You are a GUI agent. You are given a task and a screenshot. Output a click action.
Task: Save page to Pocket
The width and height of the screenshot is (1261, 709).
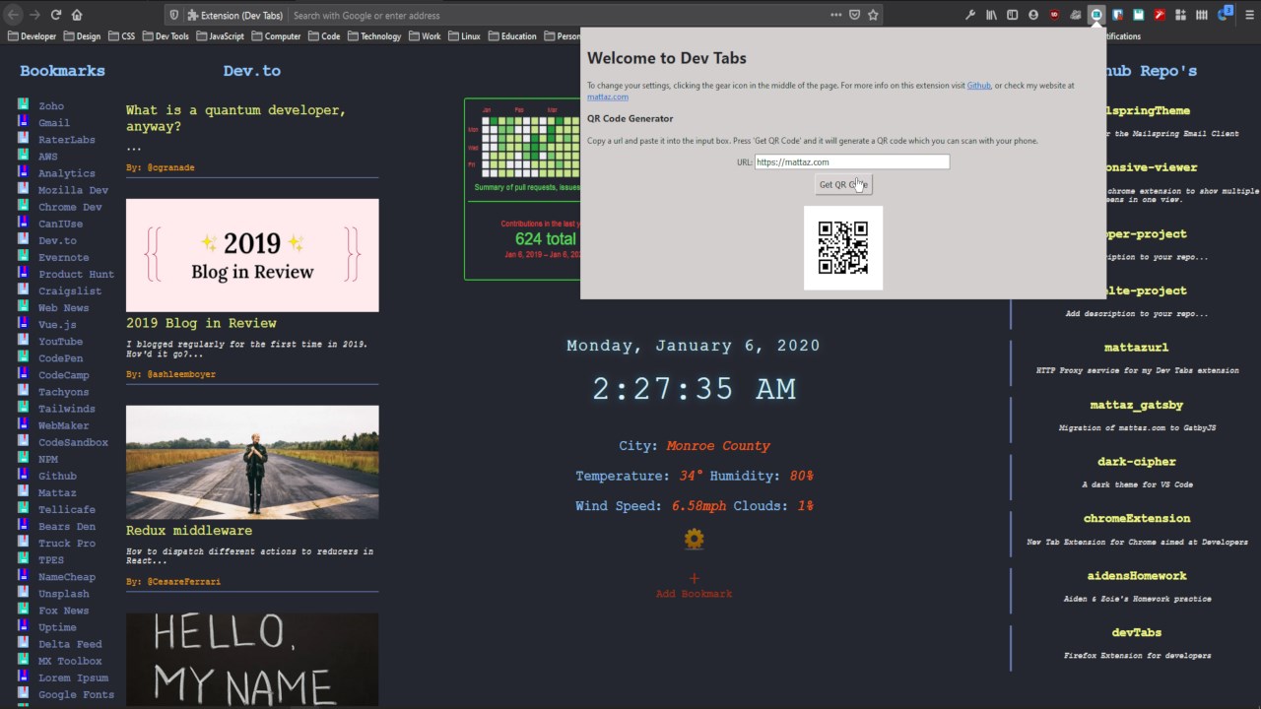(854, 15)
